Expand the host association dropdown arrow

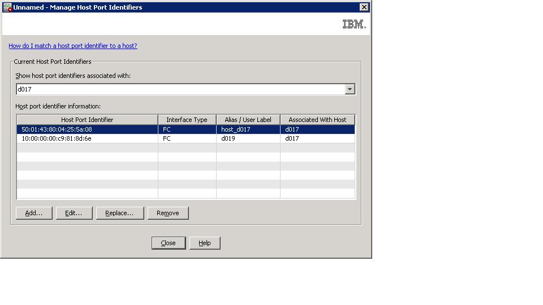350,89
